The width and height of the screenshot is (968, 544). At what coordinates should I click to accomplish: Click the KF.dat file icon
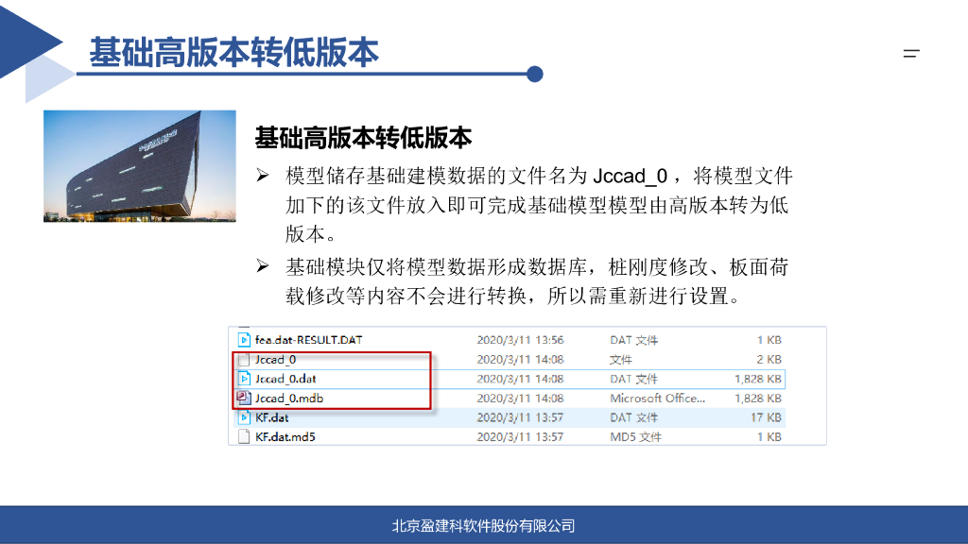(244, 417)
